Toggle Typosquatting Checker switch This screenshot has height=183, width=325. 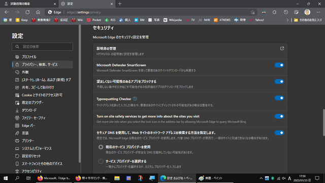click(279, 98)
